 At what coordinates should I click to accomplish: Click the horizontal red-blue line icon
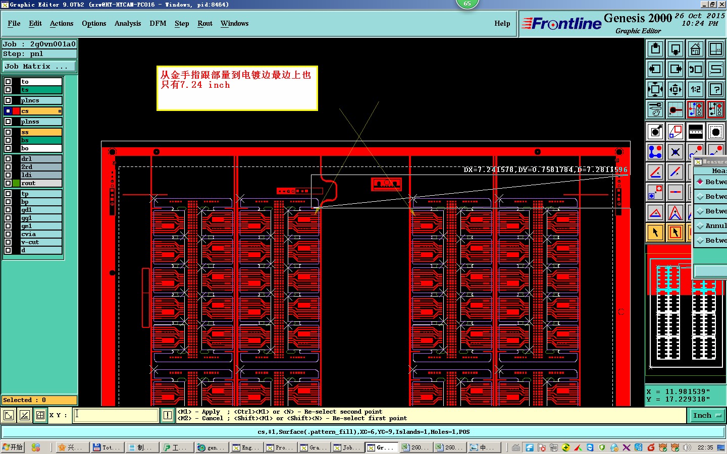click(676, 192)
